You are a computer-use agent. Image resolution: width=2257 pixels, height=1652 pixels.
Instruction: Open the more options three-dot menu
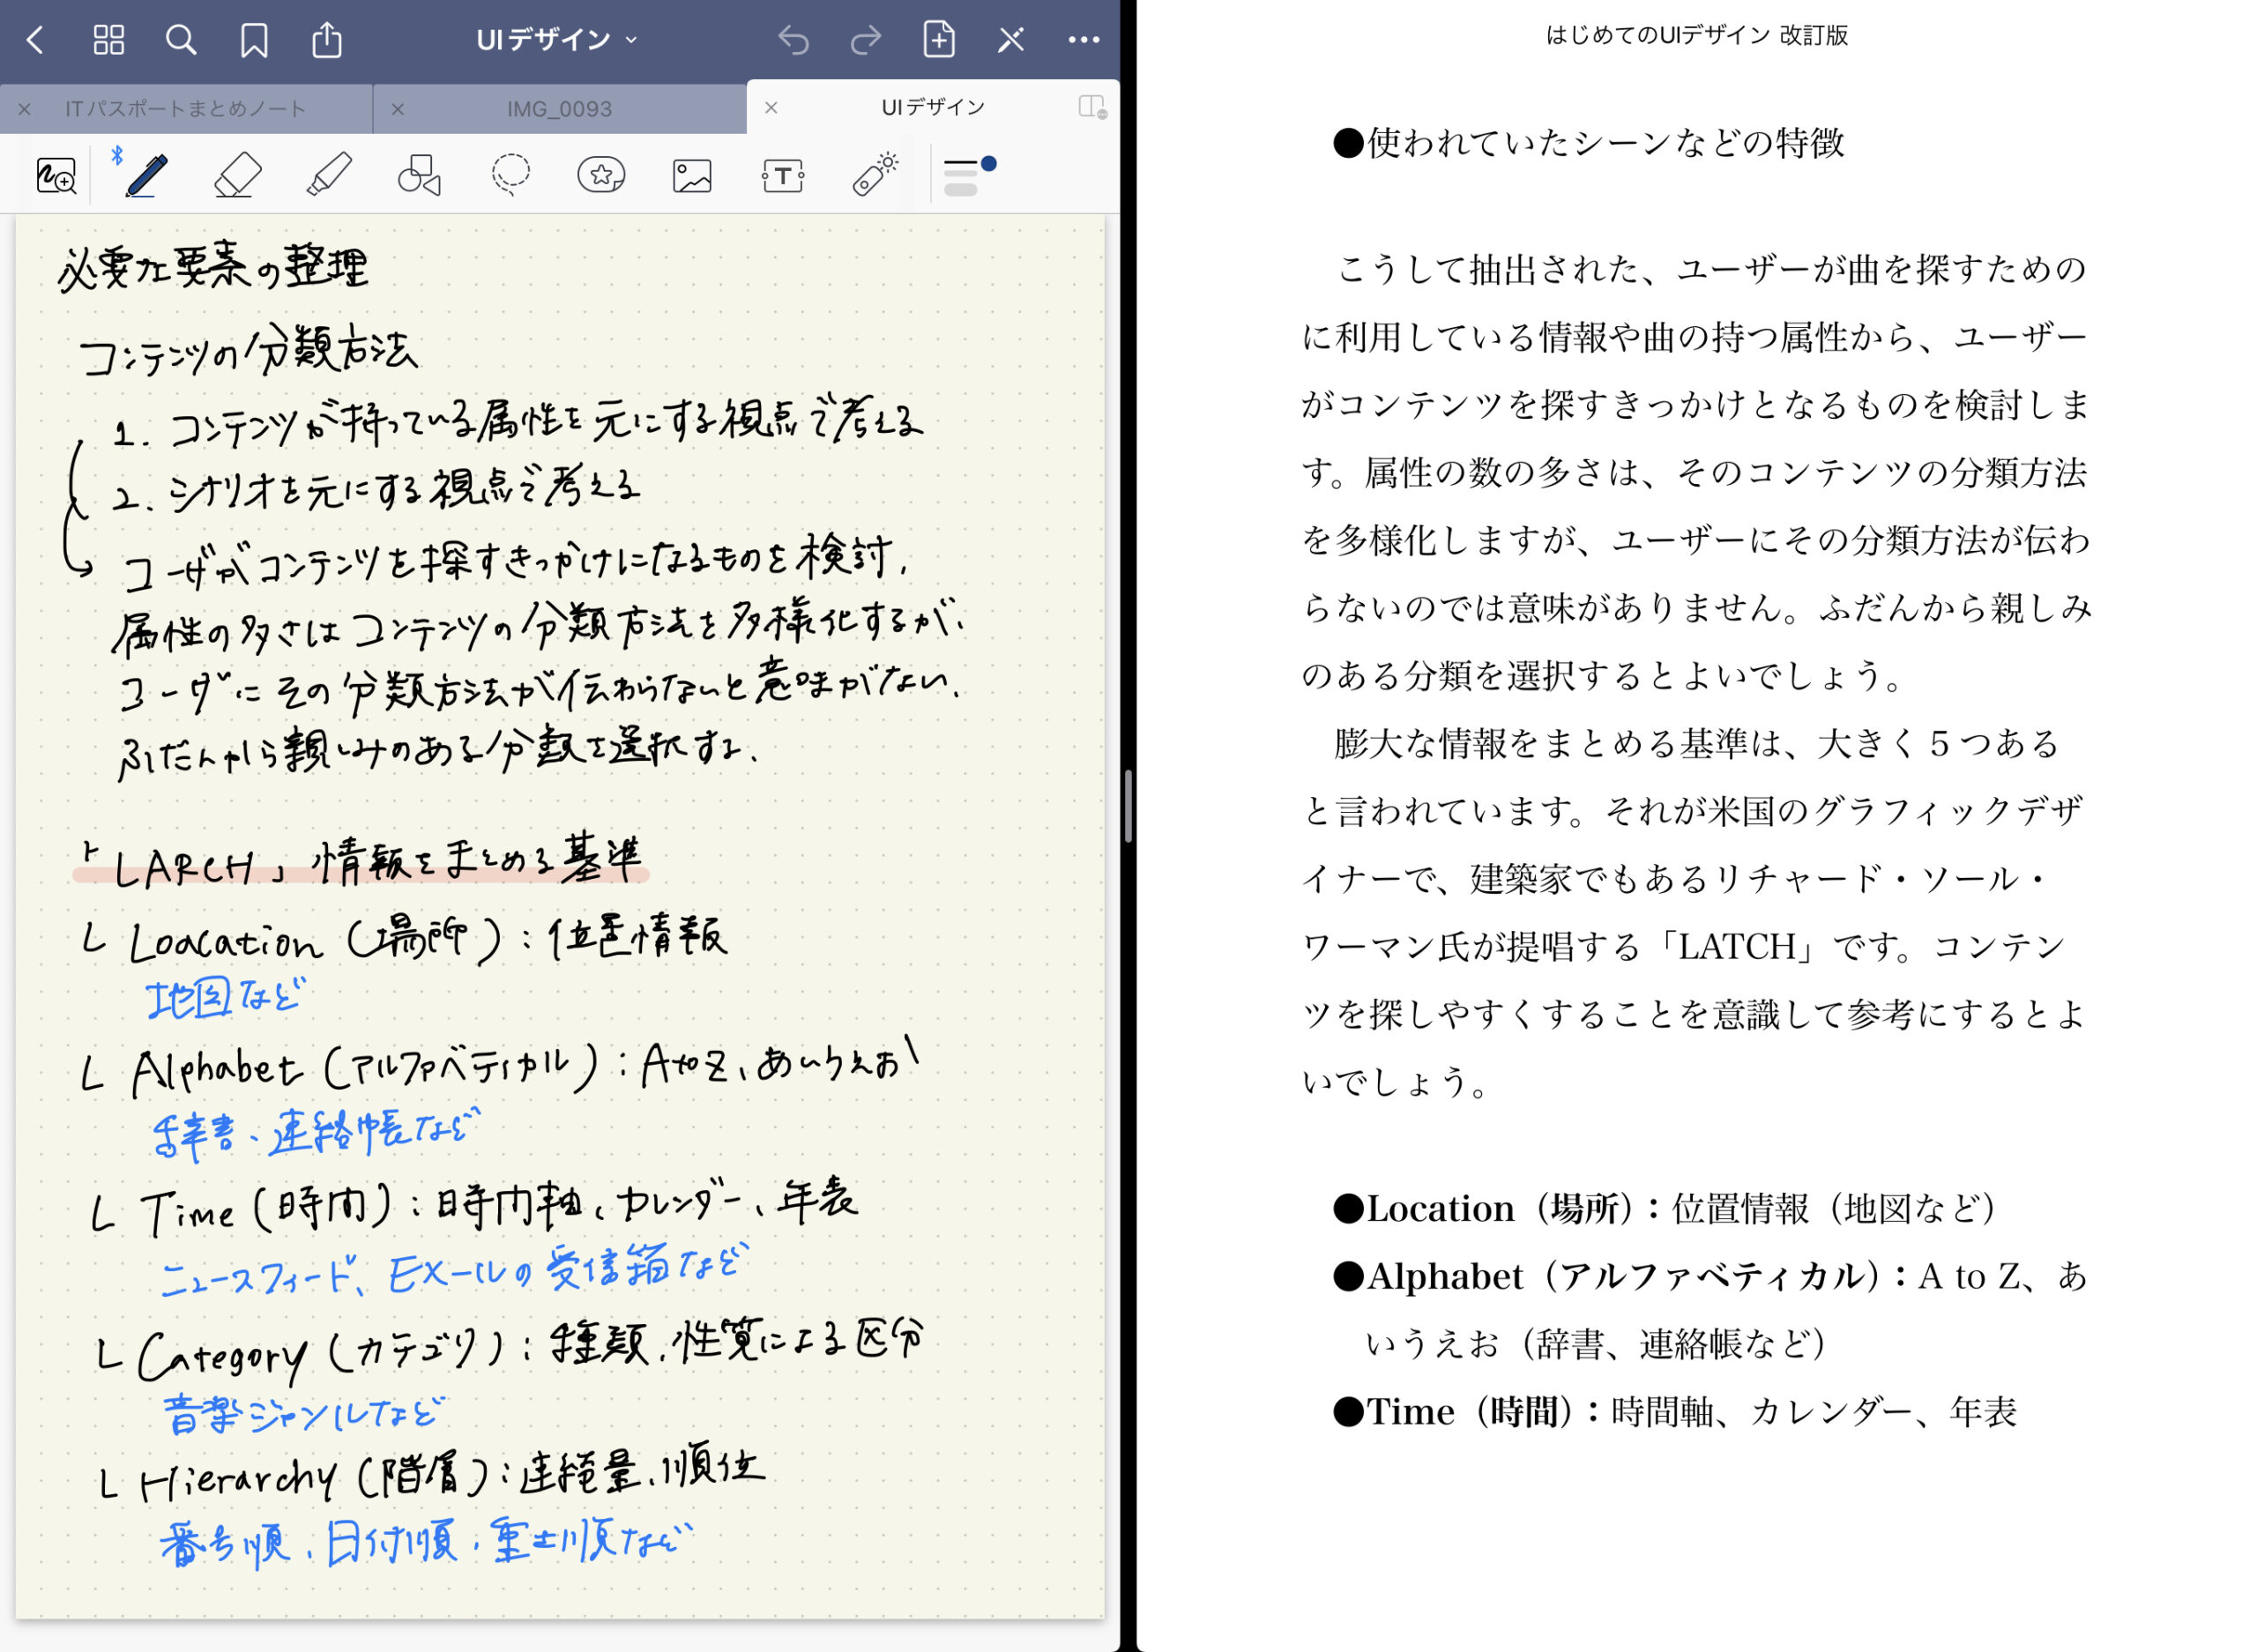(x=1084, y=40)
